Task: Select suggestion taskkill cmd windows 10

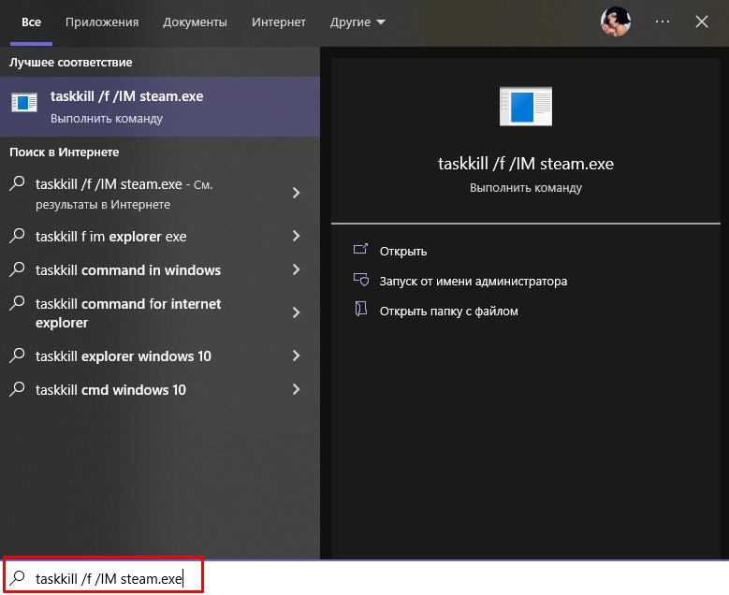Action: (x=160, y=389)
